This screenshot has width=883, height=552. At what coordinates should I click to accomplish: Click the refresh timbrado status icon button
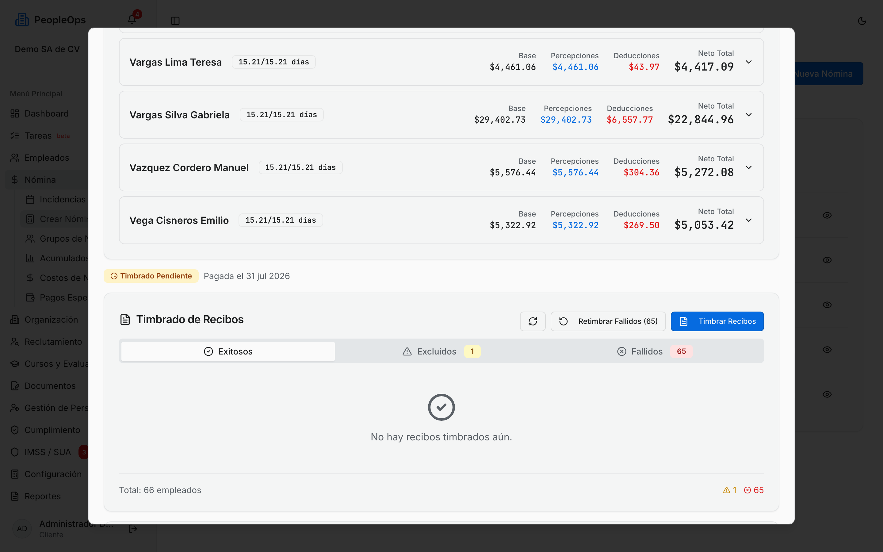(533, 321)
